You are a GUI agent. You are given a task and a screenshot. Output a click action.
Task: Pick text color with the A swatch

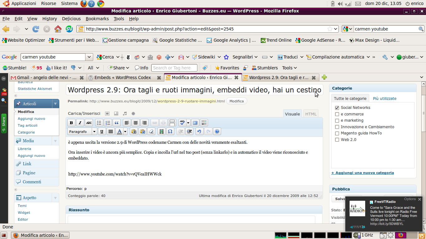point(119,132)
